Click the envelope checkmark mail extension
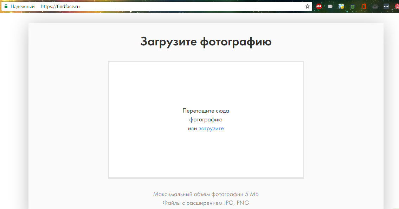Viewport: 399px width, 209px height. tap(375, 6)
